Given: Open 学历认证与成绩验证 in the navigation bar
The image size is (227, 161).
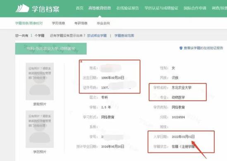Looking at the screenshot, I should point(161,8).
